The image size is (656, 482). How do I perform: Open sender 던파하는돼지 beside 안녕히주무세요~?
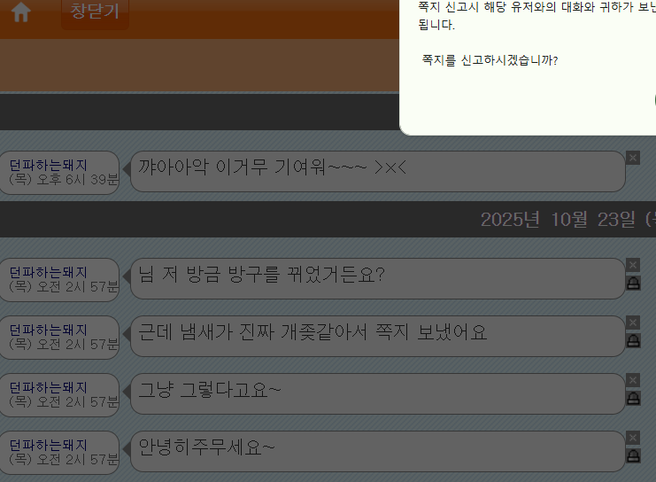coord(48,445)
